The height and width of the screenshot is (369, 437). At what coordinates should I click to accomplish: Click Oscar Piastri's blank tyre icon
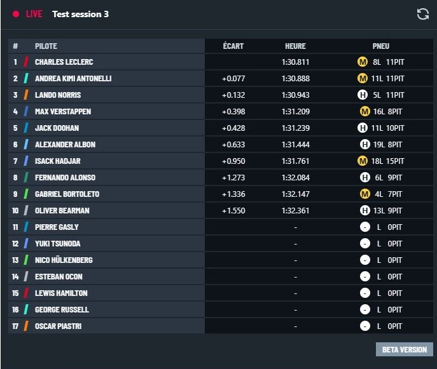point(365,326)
